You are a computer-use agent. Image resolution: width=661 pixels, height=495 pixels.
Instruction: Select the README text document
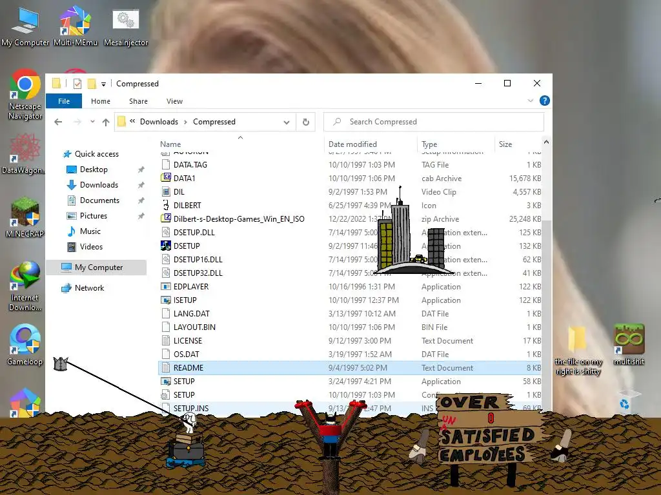click(x=350, y=368)
